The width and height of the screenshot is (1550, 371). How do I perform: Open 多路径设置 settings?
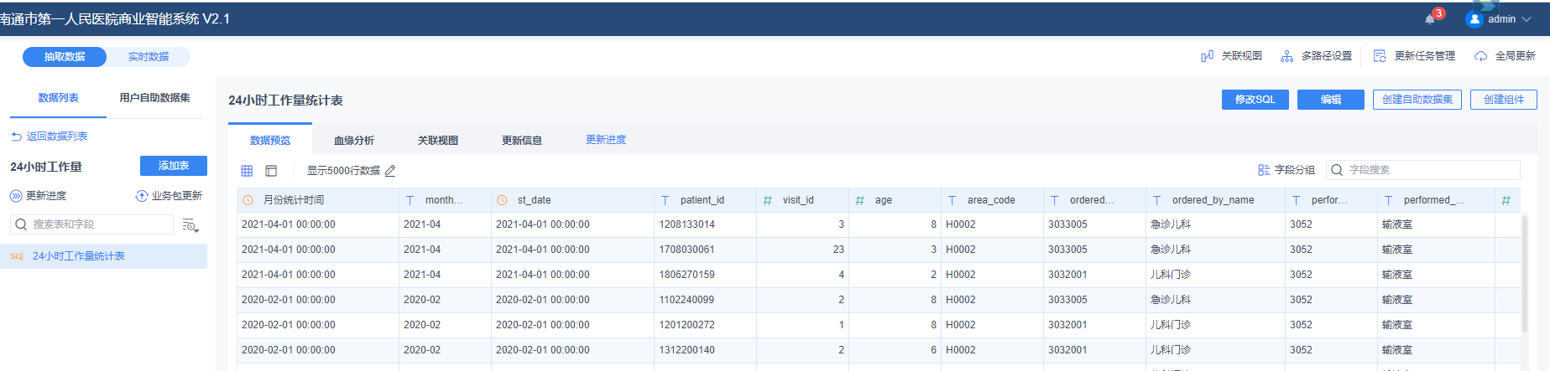tap(1316, 56)
